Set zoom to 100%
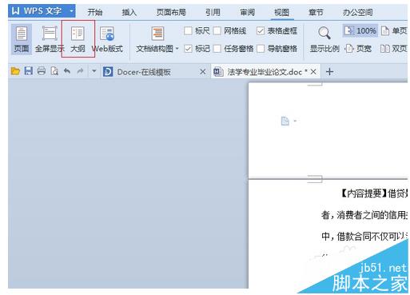 point(360,30)
